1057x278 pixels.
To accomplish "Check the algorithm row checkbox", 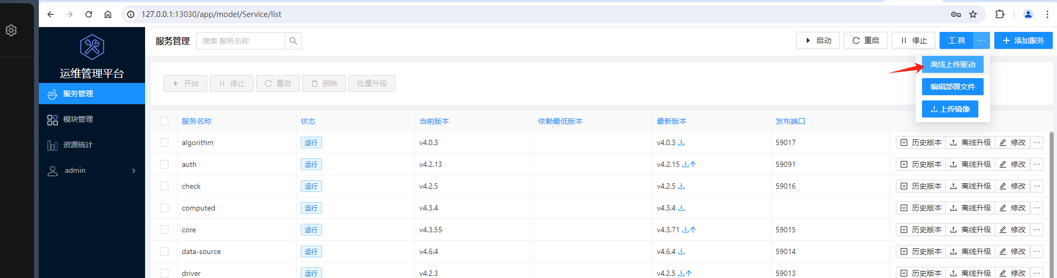I will pos(164,142).
